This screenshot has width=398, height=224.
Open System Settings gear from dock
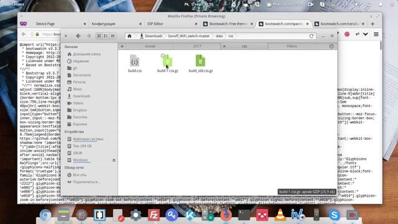coord(136,215)
